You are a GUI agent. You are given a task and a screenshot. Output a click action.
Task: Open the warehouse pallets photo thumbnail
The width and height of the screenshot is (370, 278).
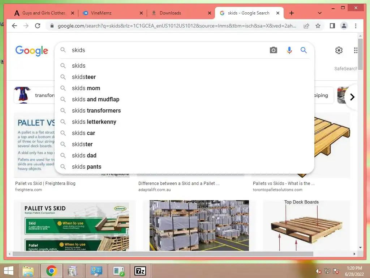point(199,226)
